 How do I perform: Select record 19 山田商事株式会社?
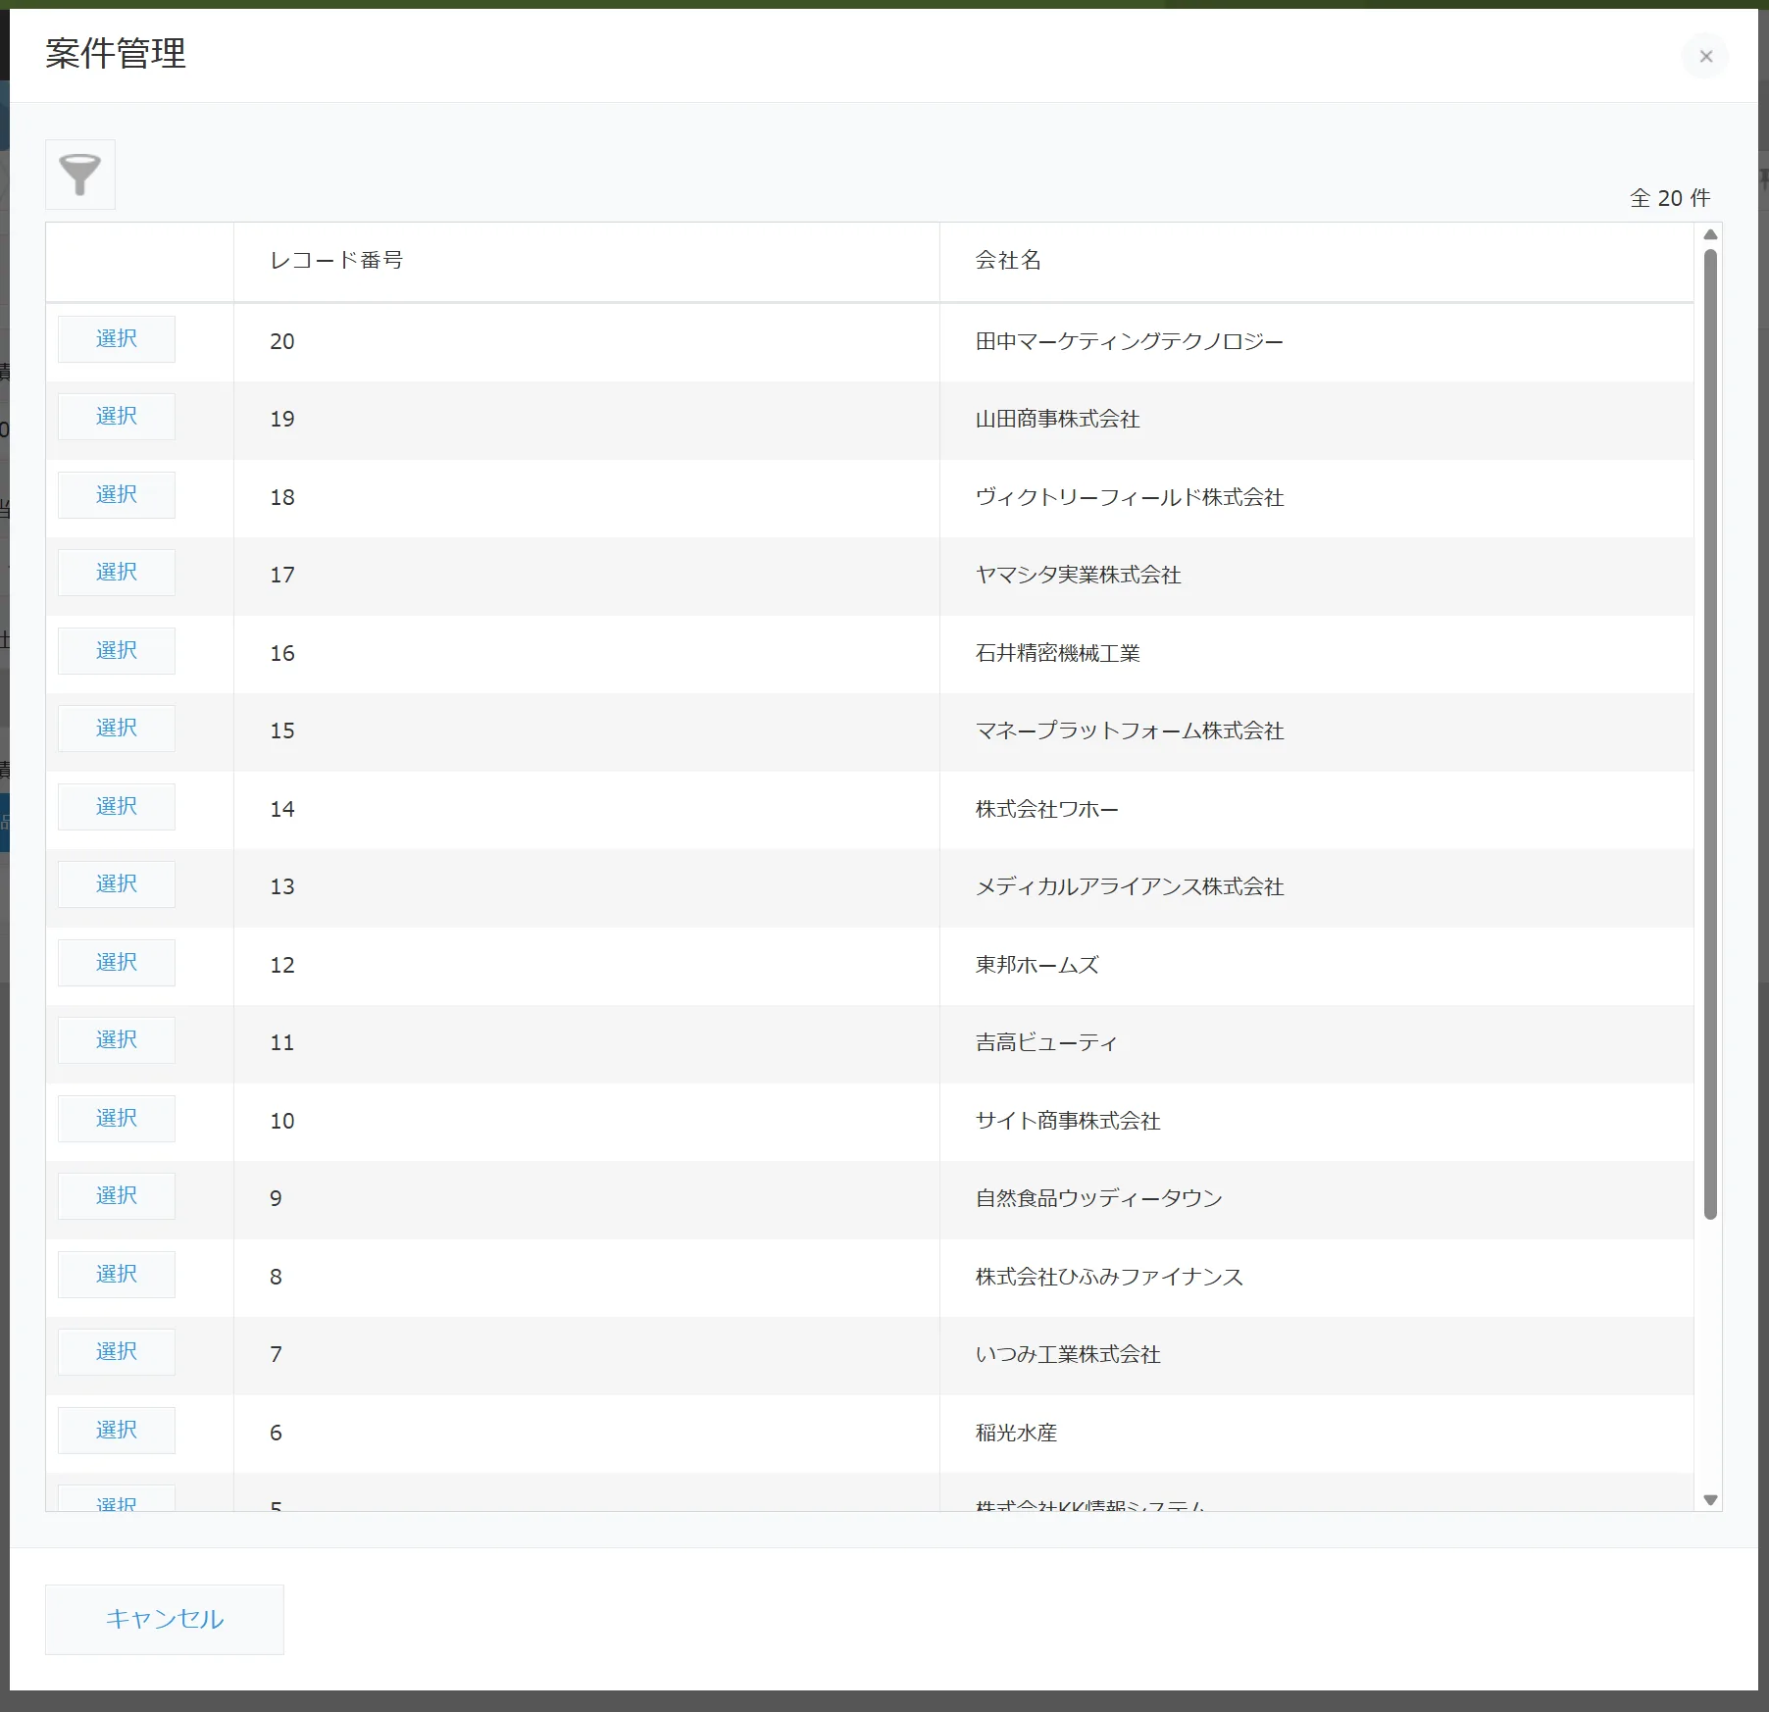tap(117, 417)
